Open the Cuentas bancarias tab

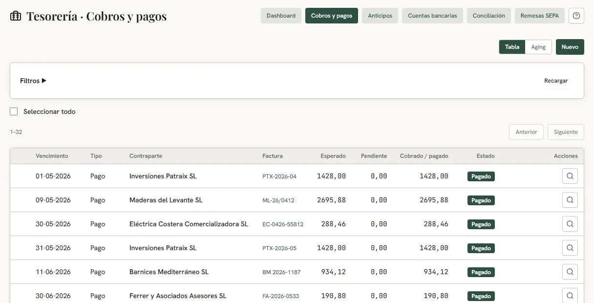click(x=432, y=16)
